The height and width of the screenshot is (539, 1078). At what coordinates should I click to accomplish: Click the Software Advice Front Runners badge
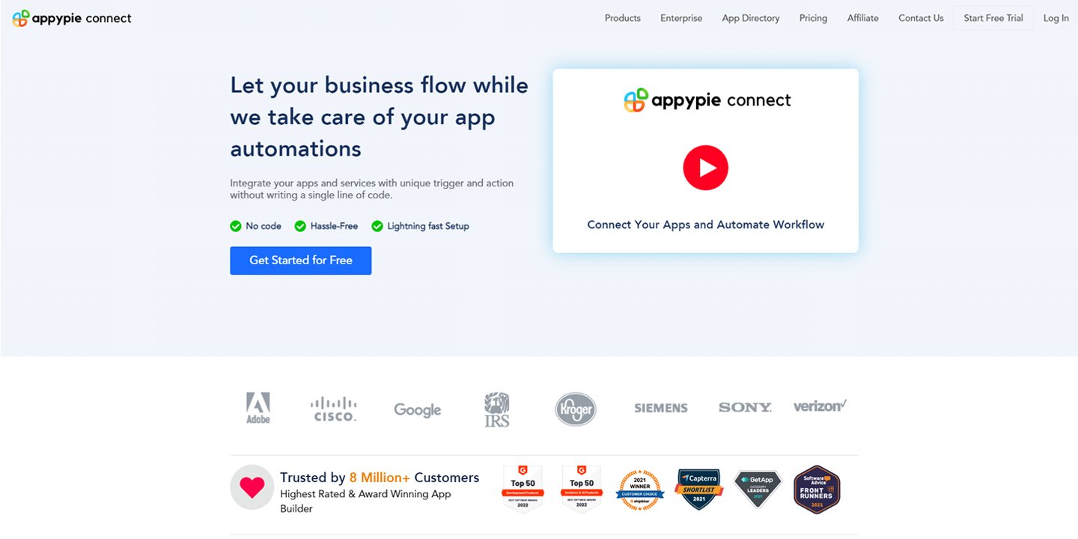pos(817,490)
